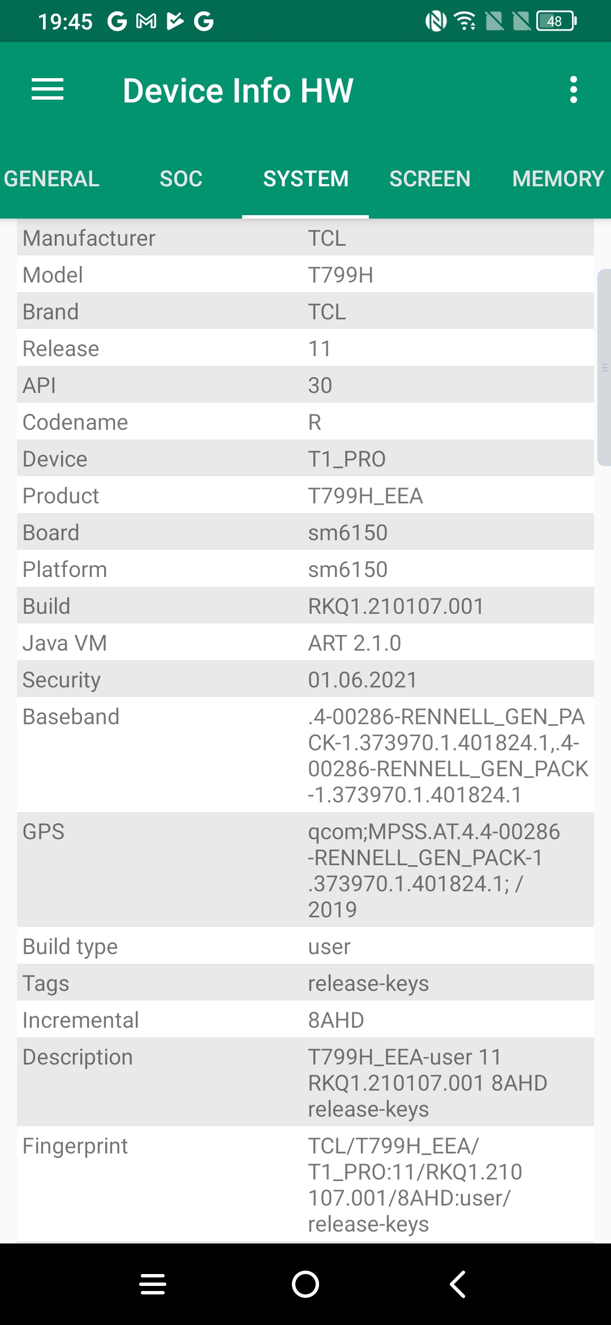
Task: Switch to the GENERAL tab
Action: pyautogui.click(x=51, y=179)
